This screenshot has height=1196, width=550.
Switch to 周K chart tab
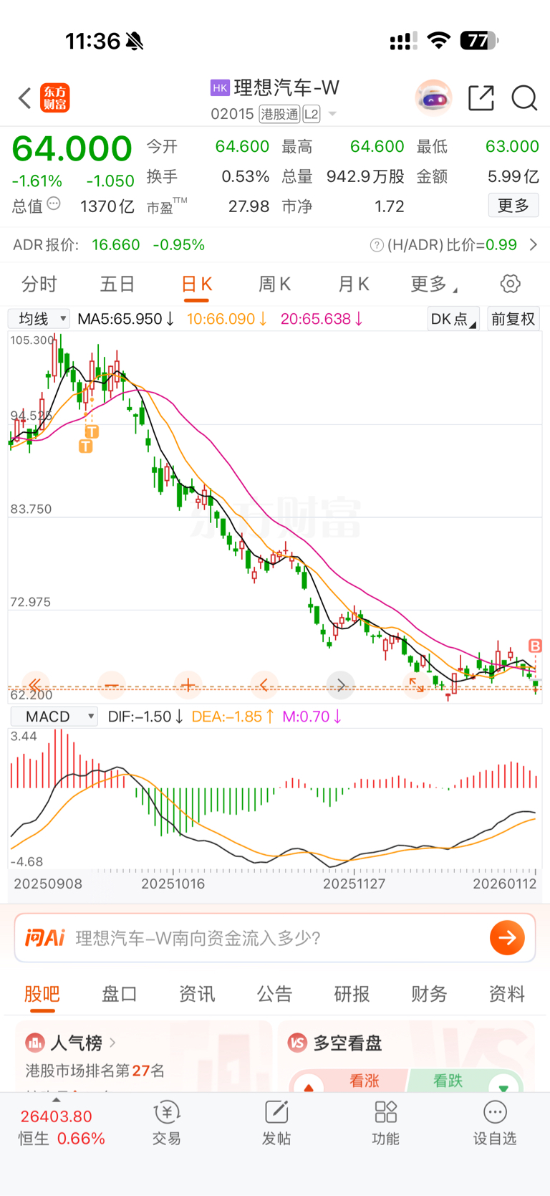click(274, 284)
